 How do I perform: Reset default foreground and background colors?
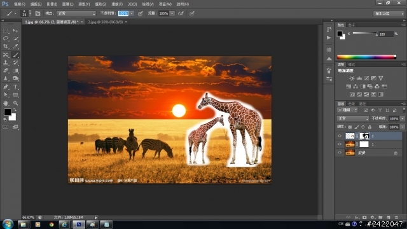point(5,120)
